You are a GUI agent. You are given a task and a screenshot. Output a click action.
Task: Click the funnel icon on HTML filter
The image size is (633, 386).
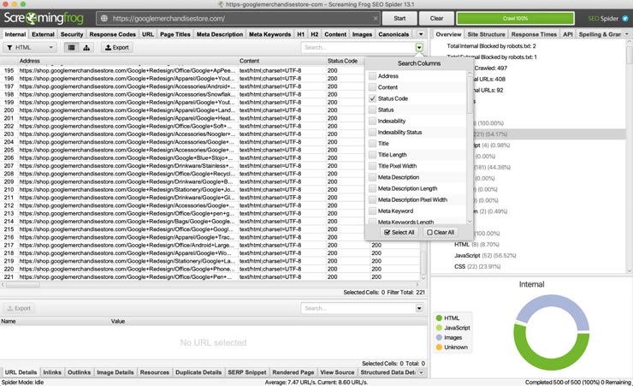click(x=9, y=48)
